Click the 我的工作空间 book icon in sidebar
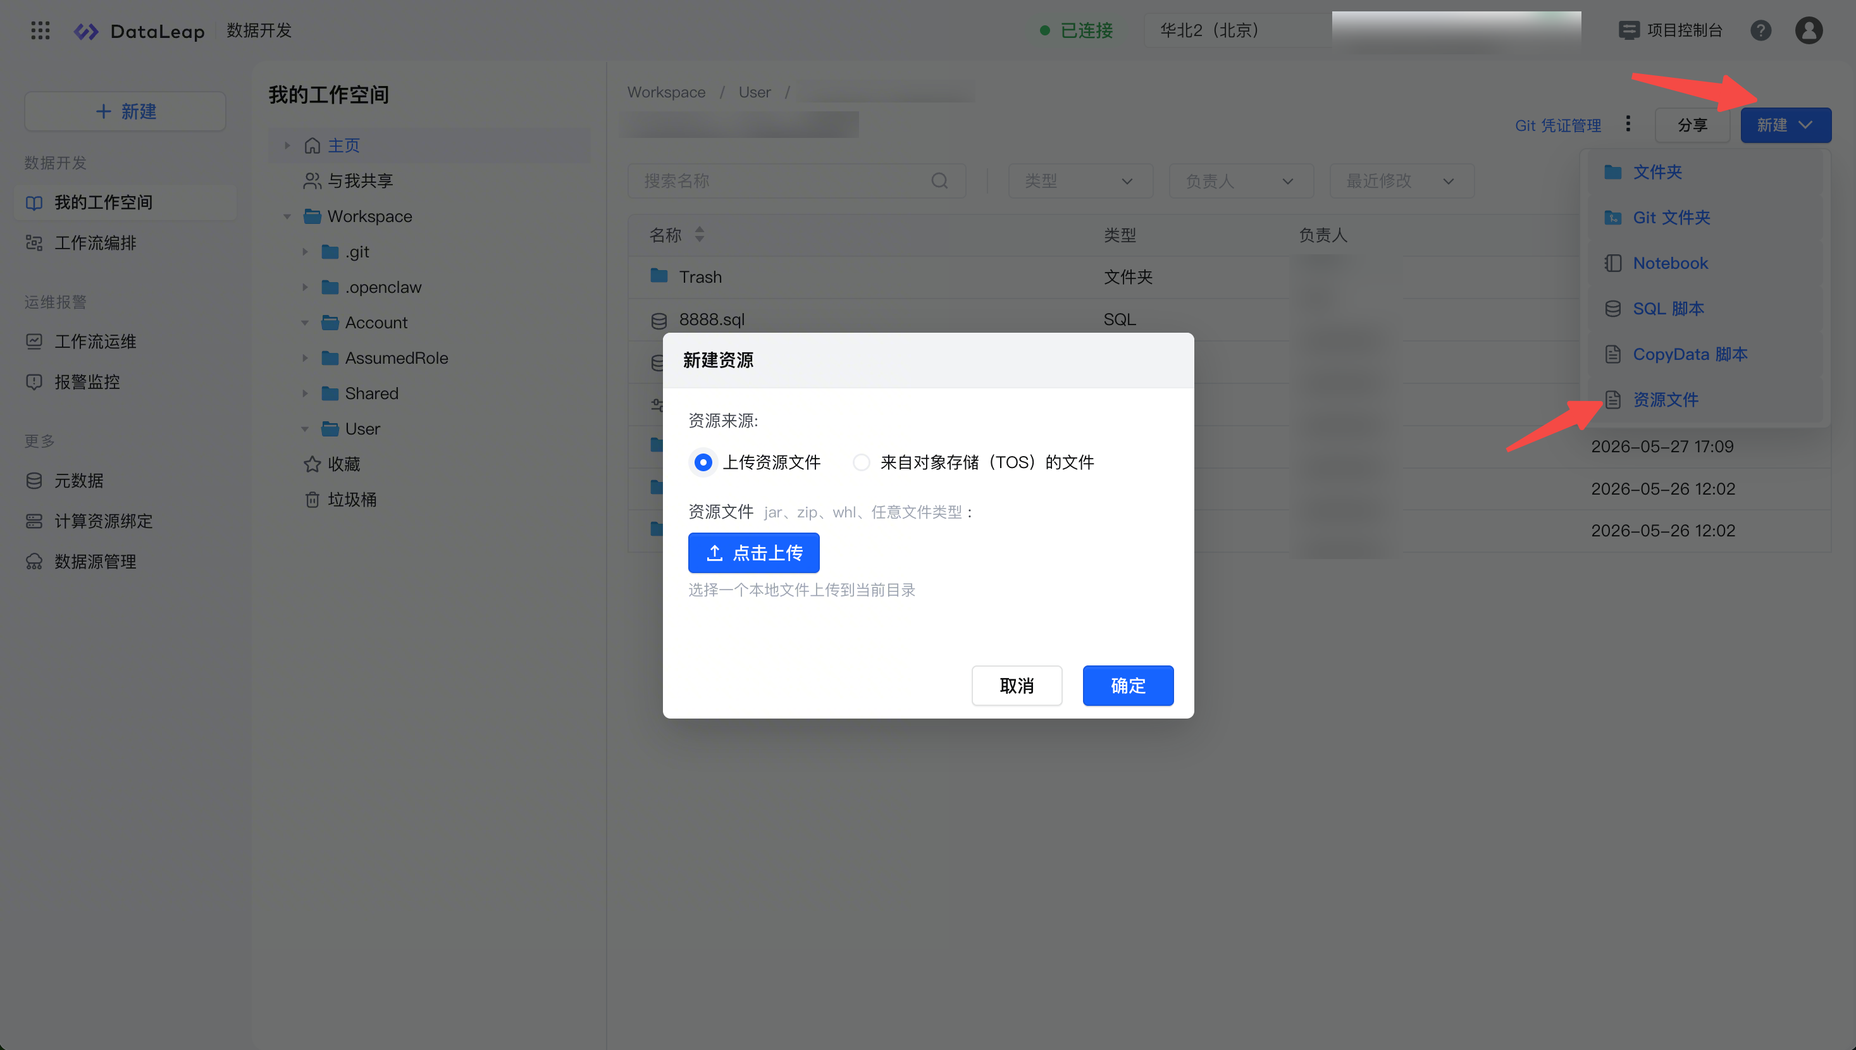 [34, 202]
